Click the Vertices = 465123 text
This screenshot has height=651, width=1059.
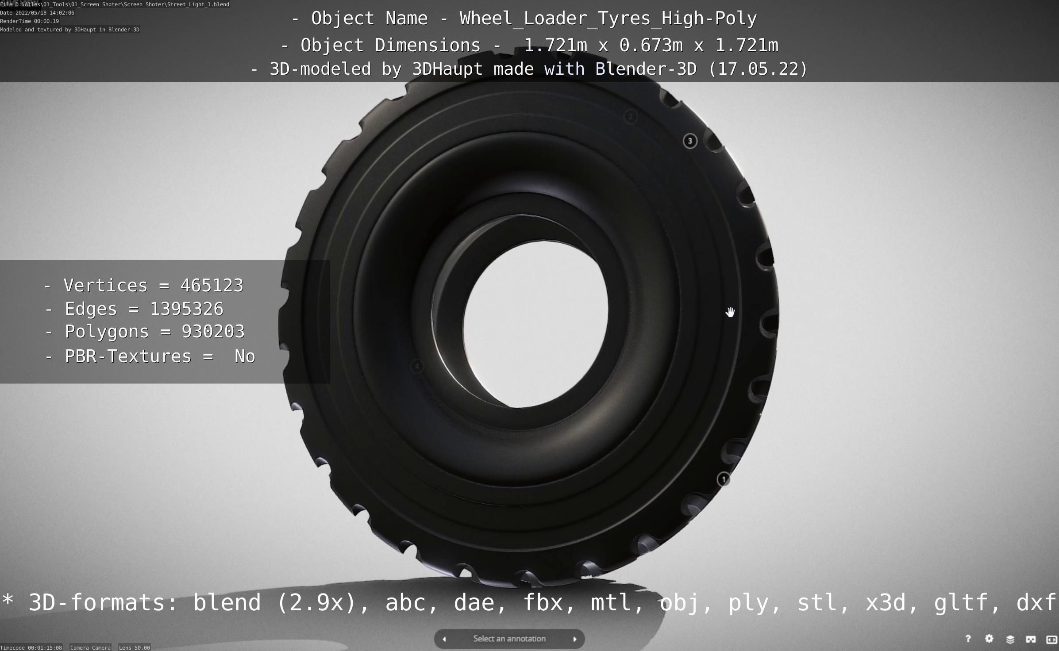143,285
